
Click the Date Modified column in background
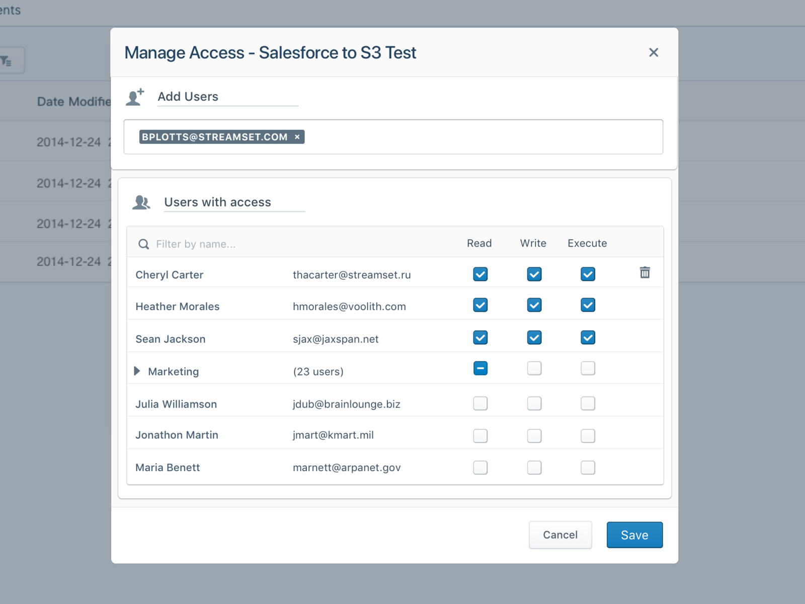pyautogui.click(x=74, y=102)
